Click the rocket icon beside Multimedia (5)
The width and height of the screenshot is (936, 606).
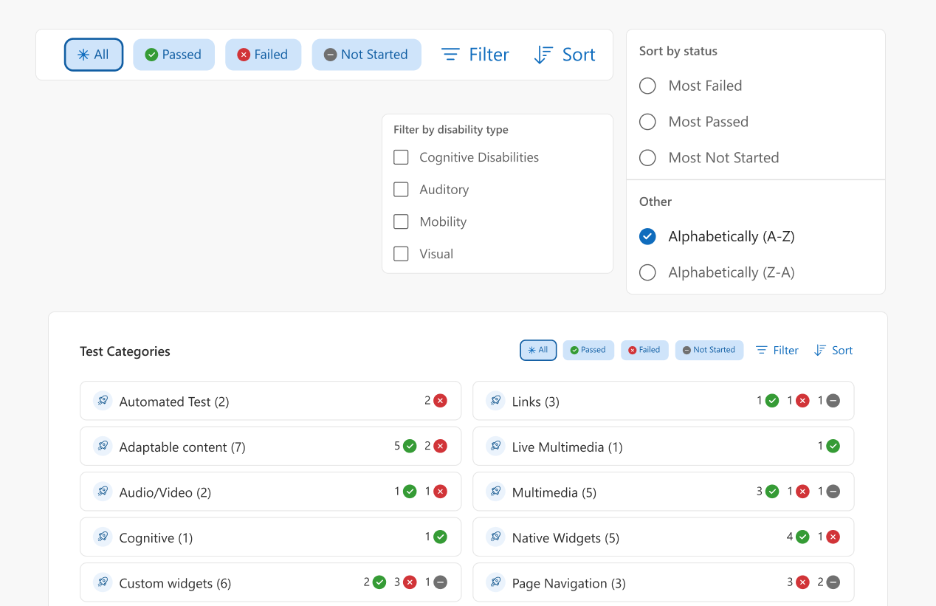495,492
